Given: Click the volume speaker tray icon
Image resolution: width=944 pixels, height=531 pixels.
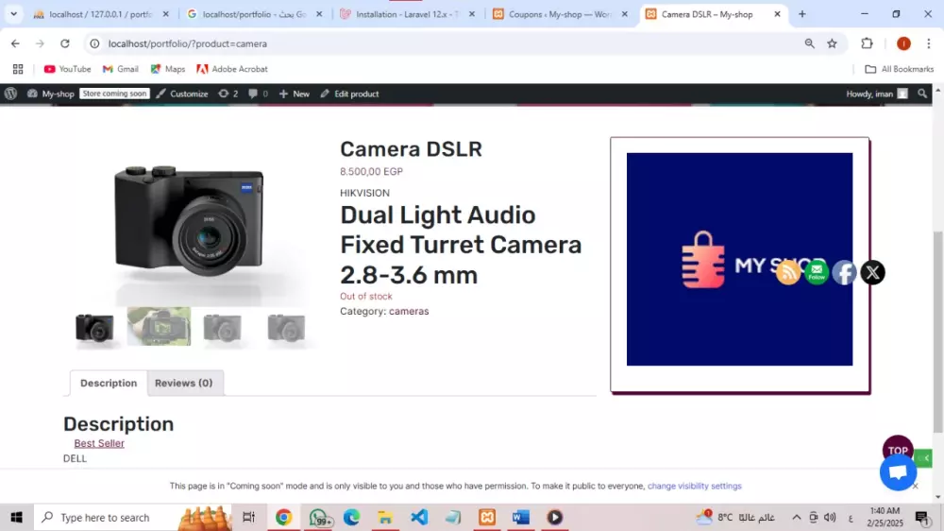Looking at the screenshot, I should (x=830, y=517).
